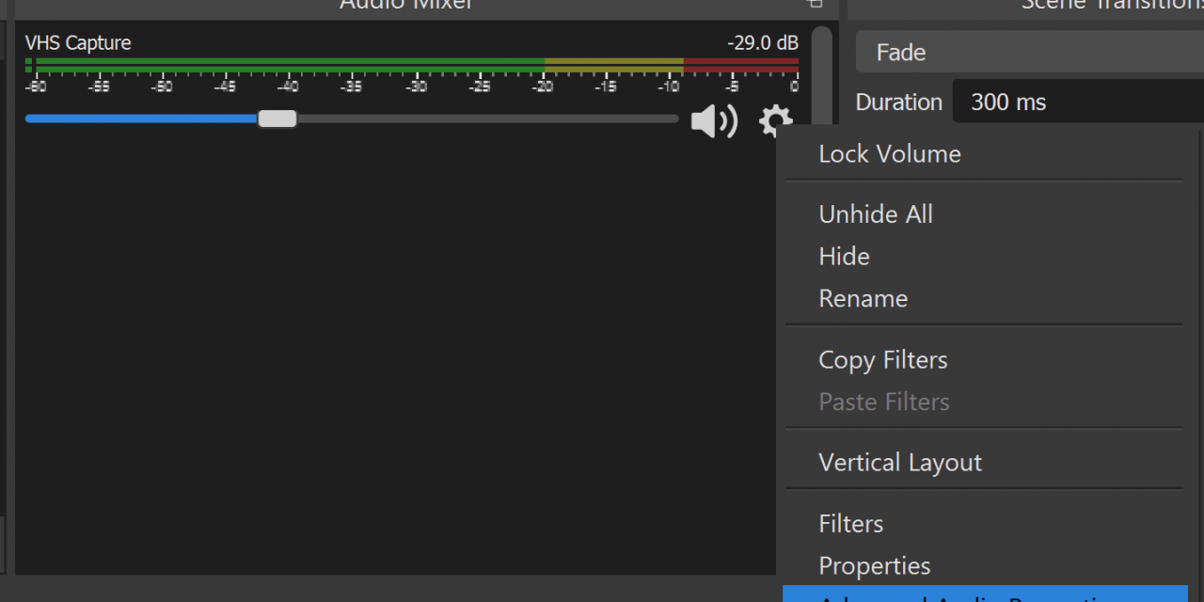Choose Rename from the context menu
Image resolution: width=1204 pixels, height=602 pixels.
pyautogui.click(x=863, y=299)
